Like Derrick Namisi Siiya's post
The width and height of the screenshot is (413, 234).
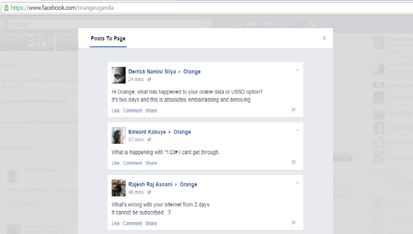click(x=116, y=111)
